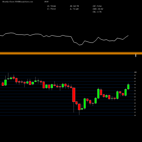Screen dimensions: 142x142
Task: Click the 'OL: 1.76' statistic
Action: coord(97,12)
